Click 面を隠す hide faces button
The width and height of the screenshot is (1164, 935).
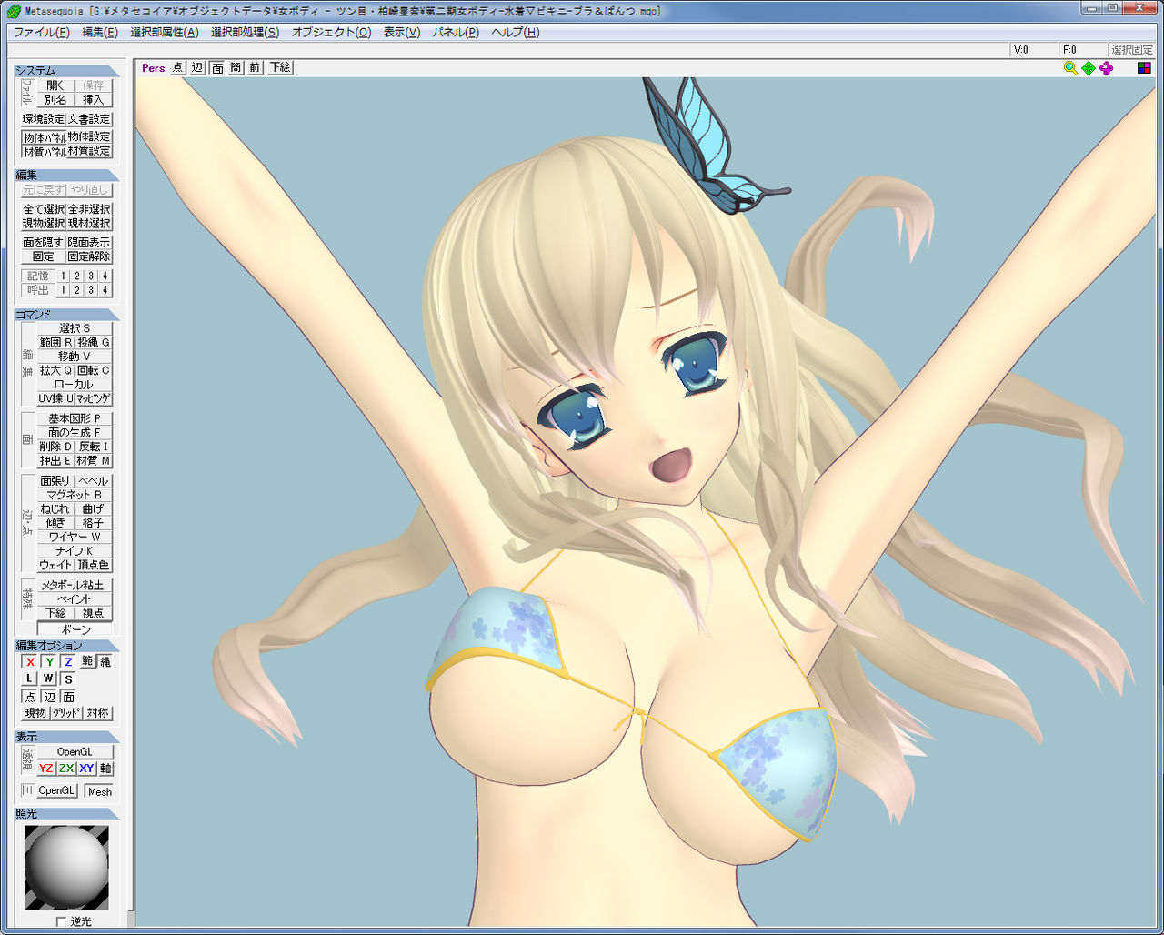tap(44, 243)
